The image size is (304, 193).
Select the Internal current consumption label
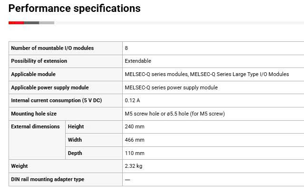coord(56,100)
